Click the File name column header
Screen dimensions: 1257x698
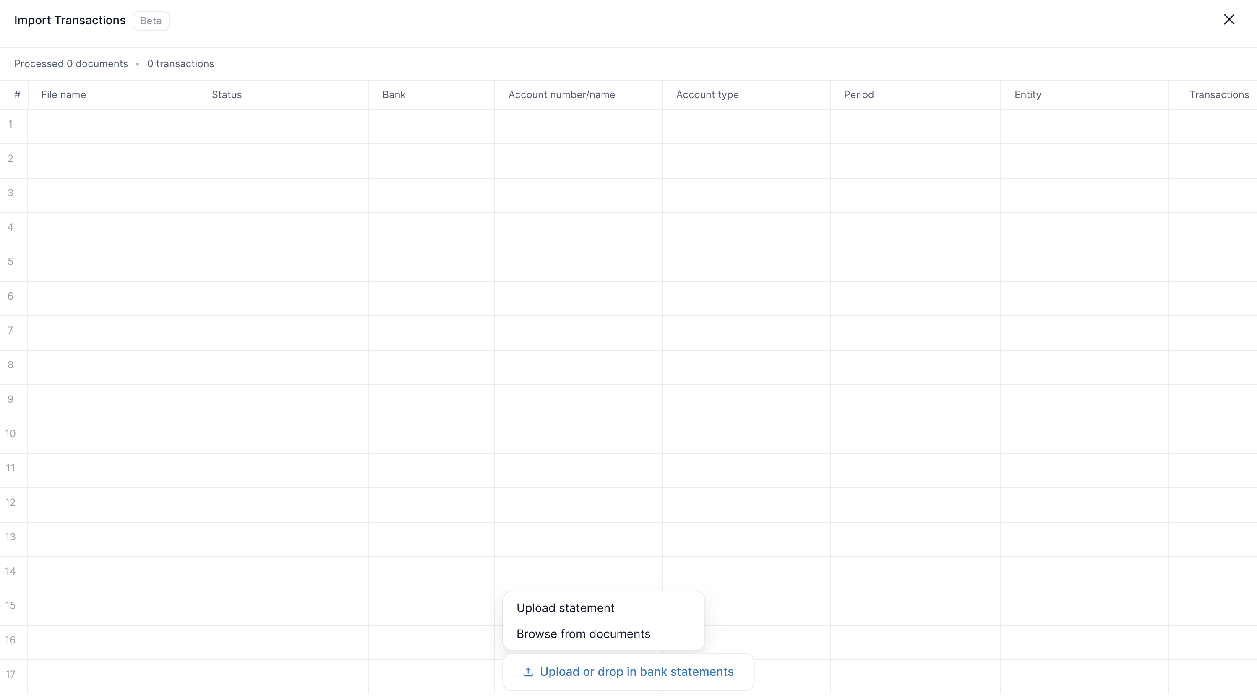pos(63,95)
